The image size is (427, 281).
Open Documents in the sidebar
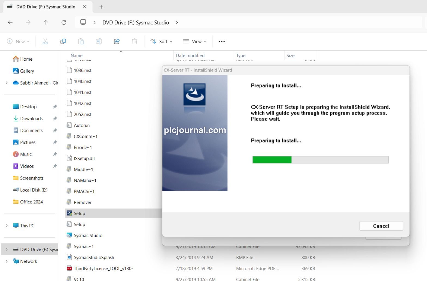click(31, 131)
